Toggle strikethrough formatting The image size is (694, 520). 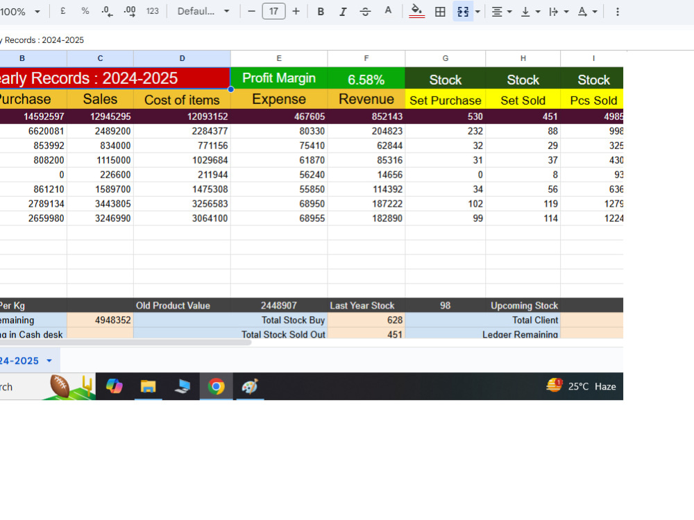coord(365,12)
